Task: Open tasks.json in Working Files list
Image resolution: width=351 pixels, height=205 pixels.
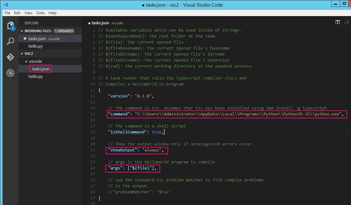Action: 50,38
